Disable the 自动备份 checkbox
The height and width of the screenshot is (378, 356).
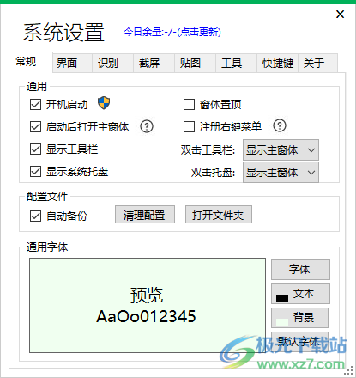tap(35, 216)
